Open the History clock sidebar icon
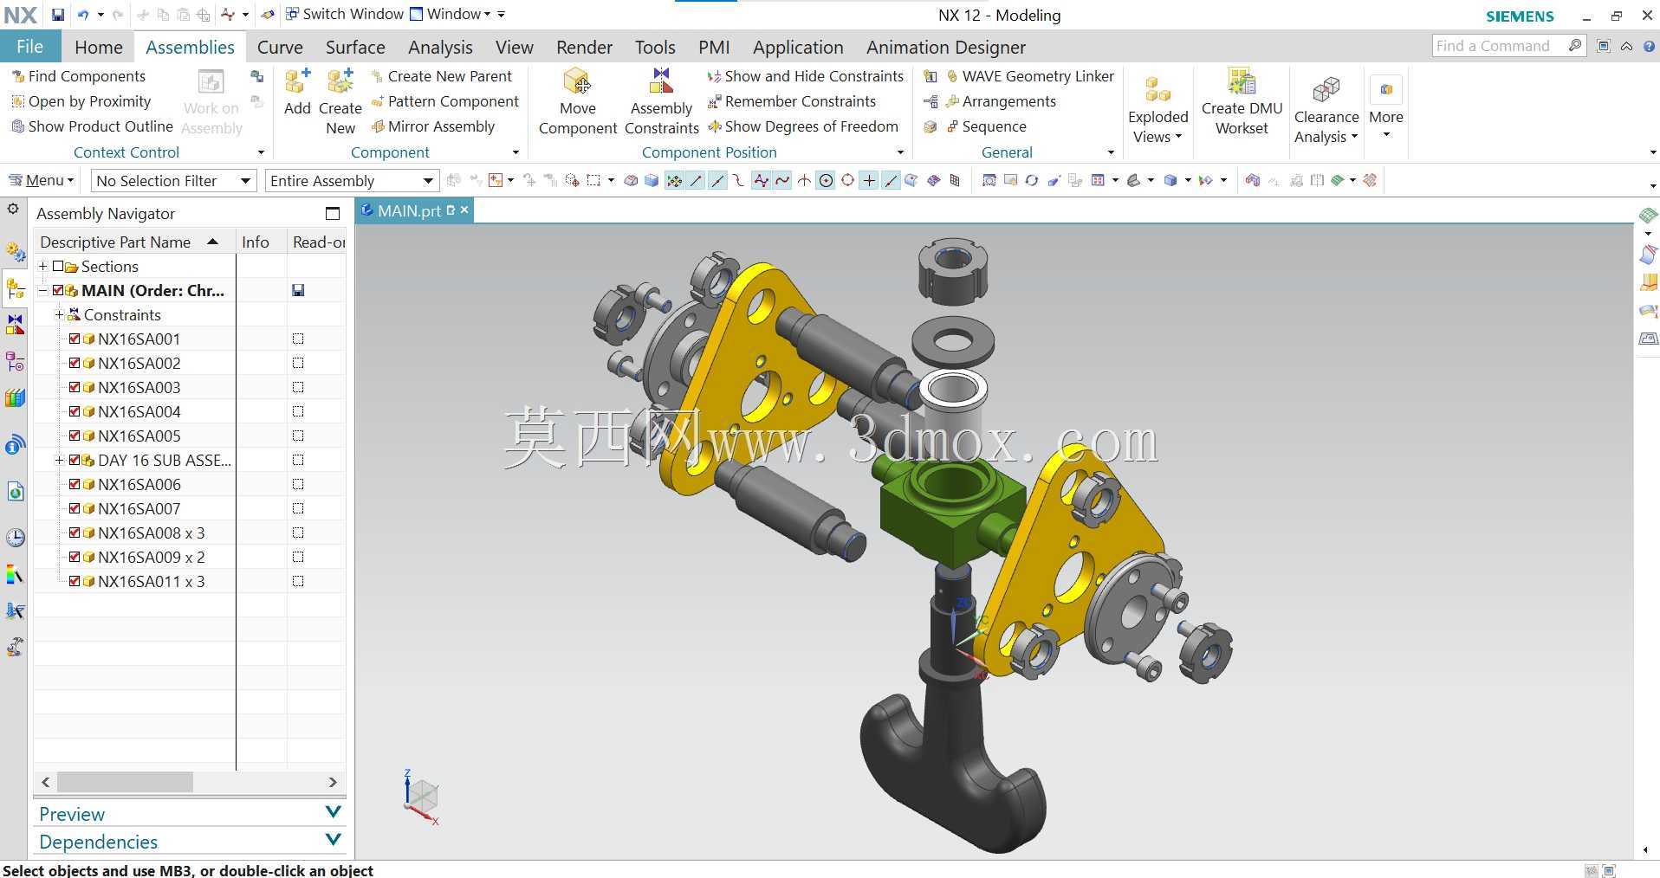 (15, 538)
